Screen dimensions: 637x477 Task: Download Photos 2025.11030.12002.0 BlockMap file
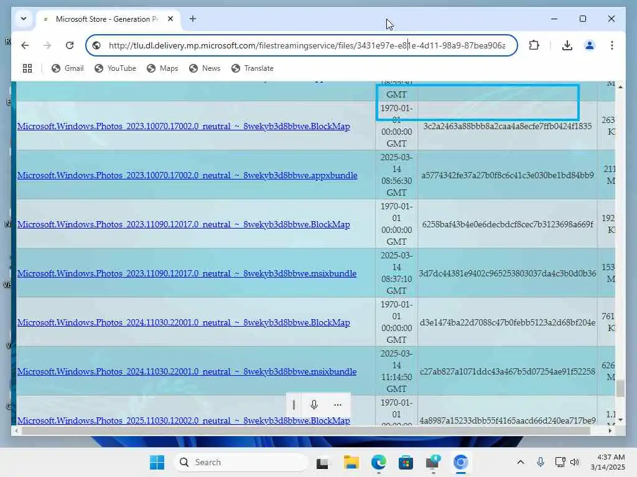click(184, 420)
